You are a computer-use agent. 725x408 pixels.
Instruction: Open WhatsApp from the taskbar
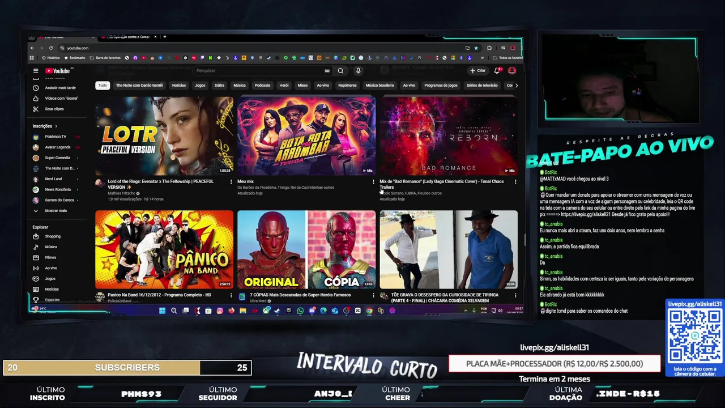coord(300,311)
